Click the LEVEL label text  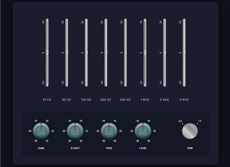(143, 148)
